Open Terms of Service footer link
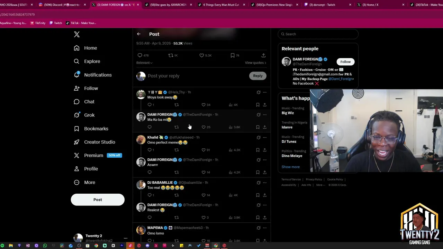Viewport: 443px width, 249px height. (291, 179)
